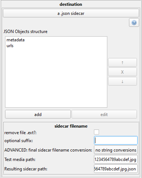Move selected object down with arrow button
The image size is (142, 178).
coord(122,81)
